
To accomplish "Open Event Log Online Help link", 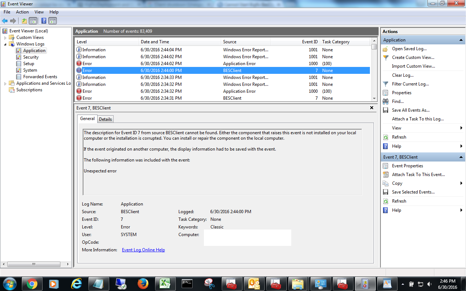I will 143,250.
